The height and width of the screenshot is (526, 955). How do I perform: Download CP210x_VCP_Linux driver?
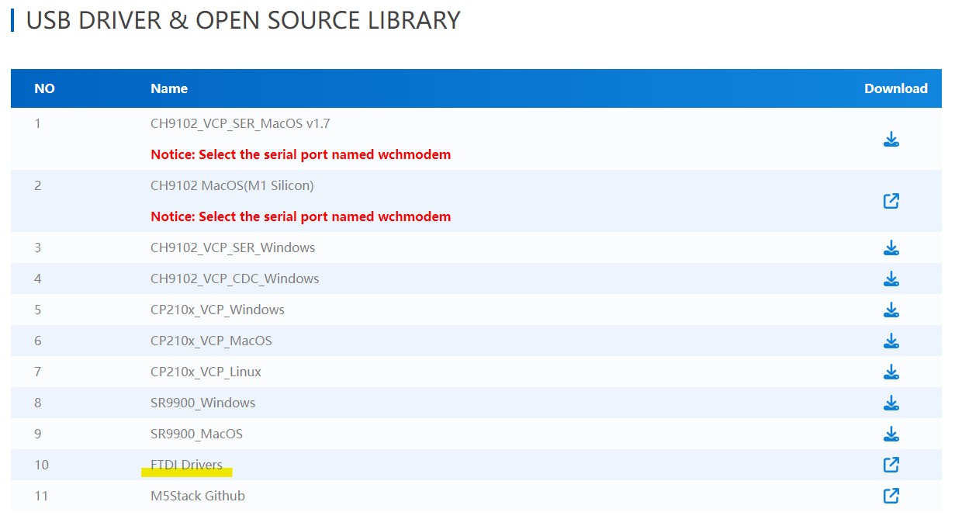pos(891,372)
